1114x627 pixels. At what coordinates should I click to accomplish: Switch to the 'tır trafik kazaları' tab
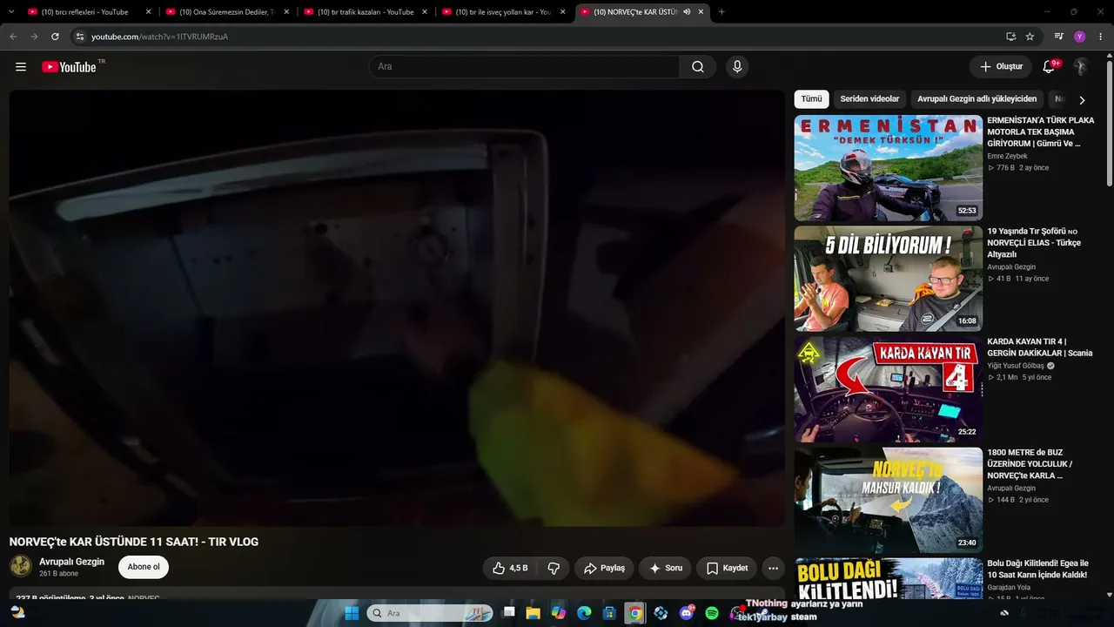[x=366, y=12]
